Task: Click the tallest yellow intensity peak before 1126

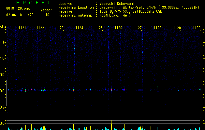Action: (111, 125)
